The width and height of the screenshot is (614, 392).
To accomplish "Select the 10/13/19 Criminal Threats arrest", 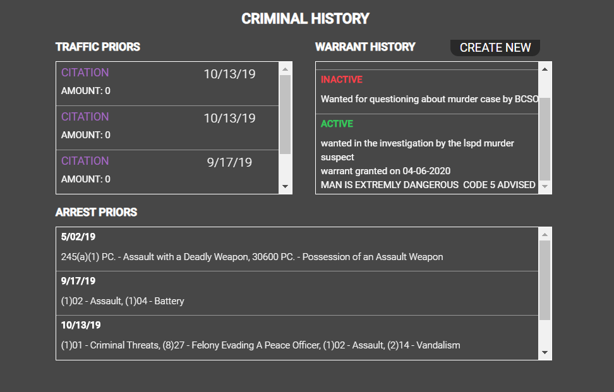I will pos(298,338).
